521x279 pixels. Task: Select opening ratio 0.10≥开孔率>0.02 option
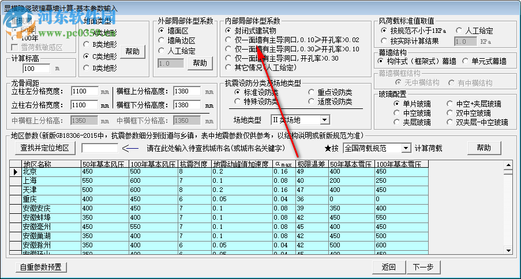pos(293,40)
